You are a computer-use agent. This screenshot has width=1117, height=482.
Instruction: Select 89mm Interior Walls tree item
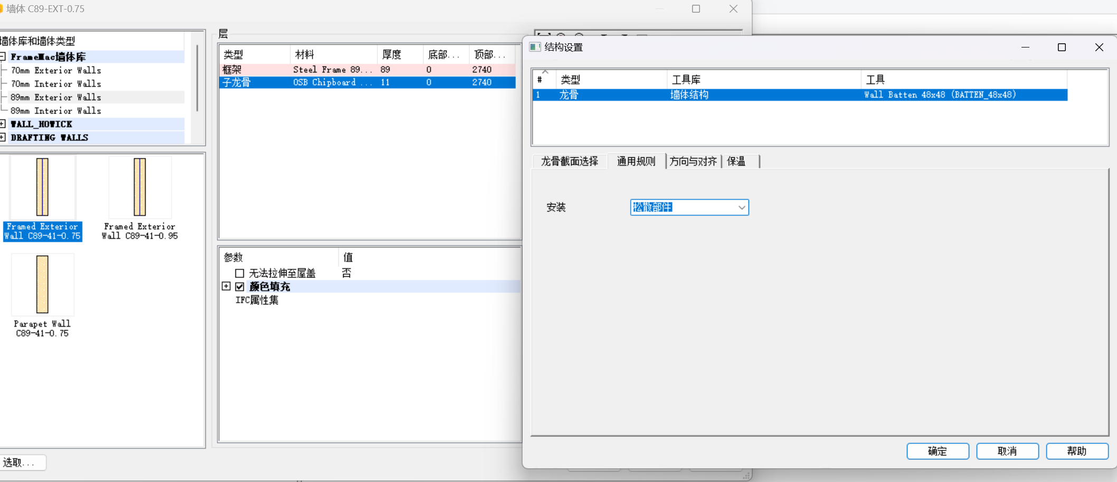[56, 110]
